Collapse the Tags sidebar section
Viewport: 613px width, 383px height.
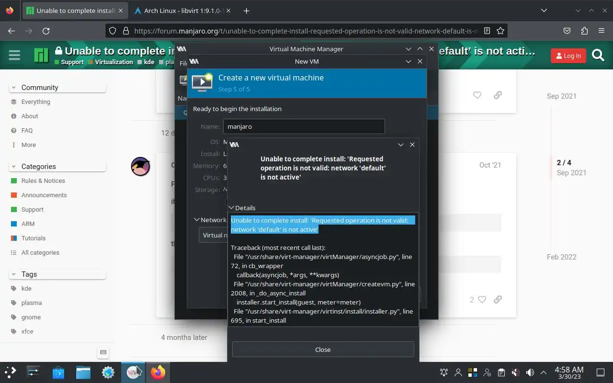tap(57, 274)
